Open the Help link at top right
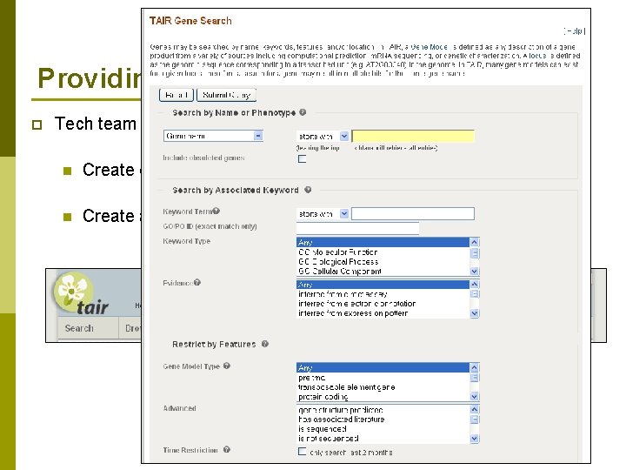626x470 pixels. pos(575,30)
